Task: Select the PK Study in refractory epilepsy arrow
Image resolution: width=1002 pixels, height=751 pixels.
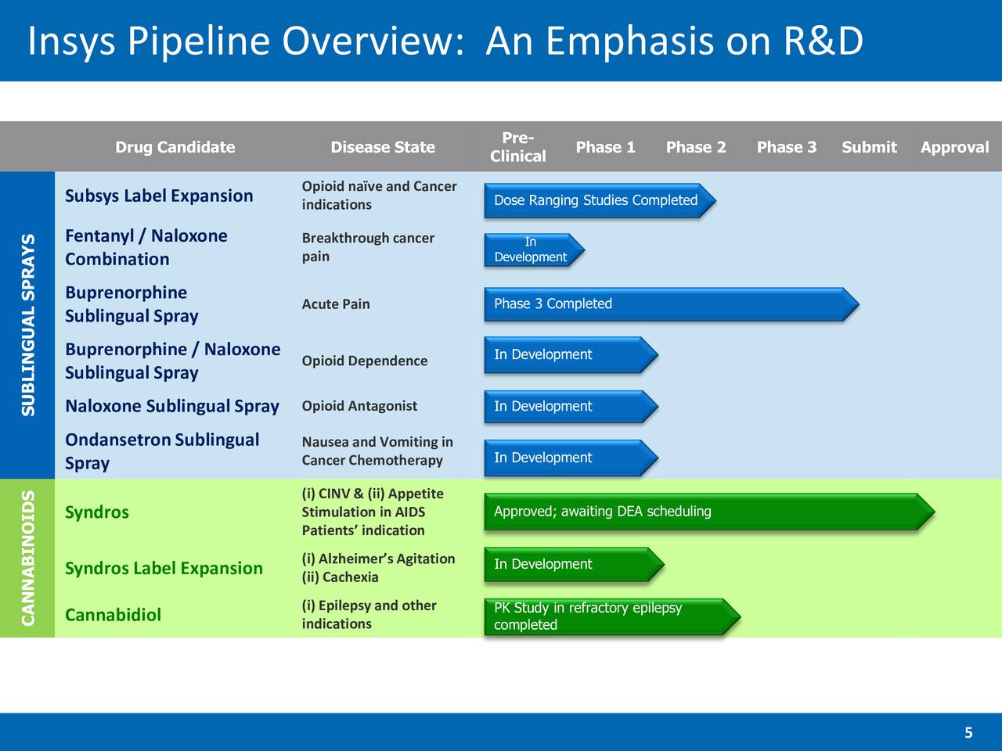Action: point(611,616)
